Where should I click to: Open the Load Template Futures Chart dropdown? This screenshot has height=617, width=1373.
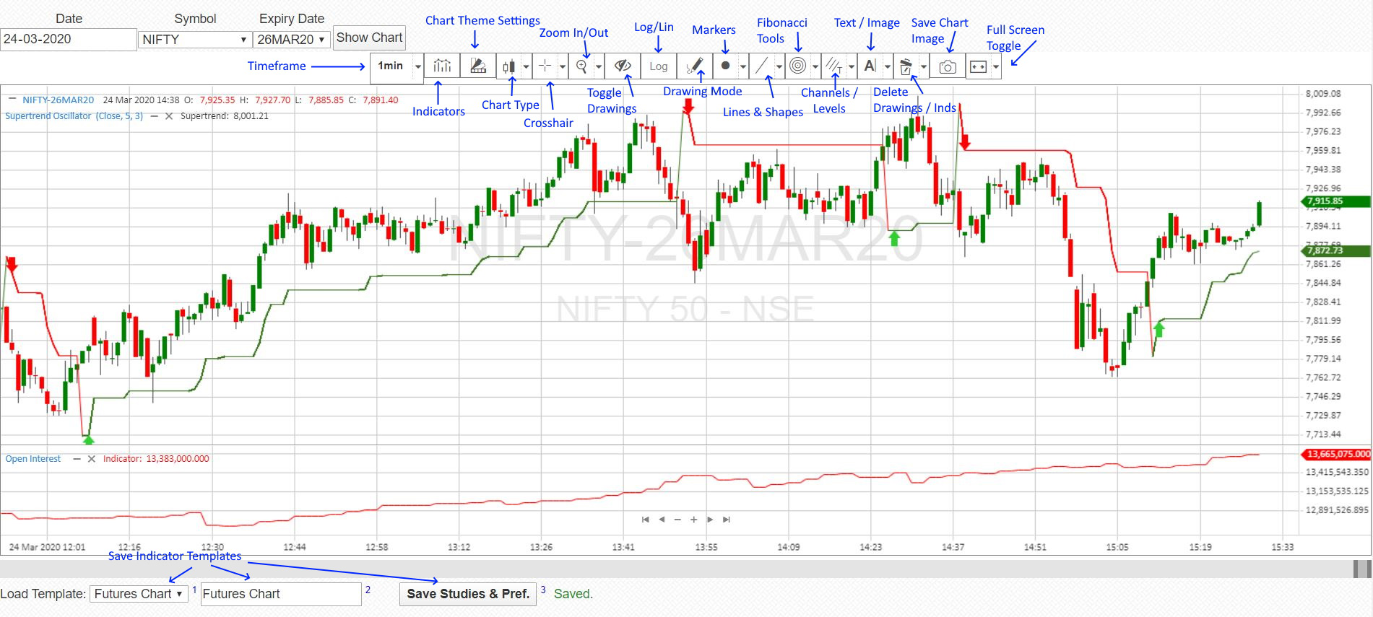(139, 594)
